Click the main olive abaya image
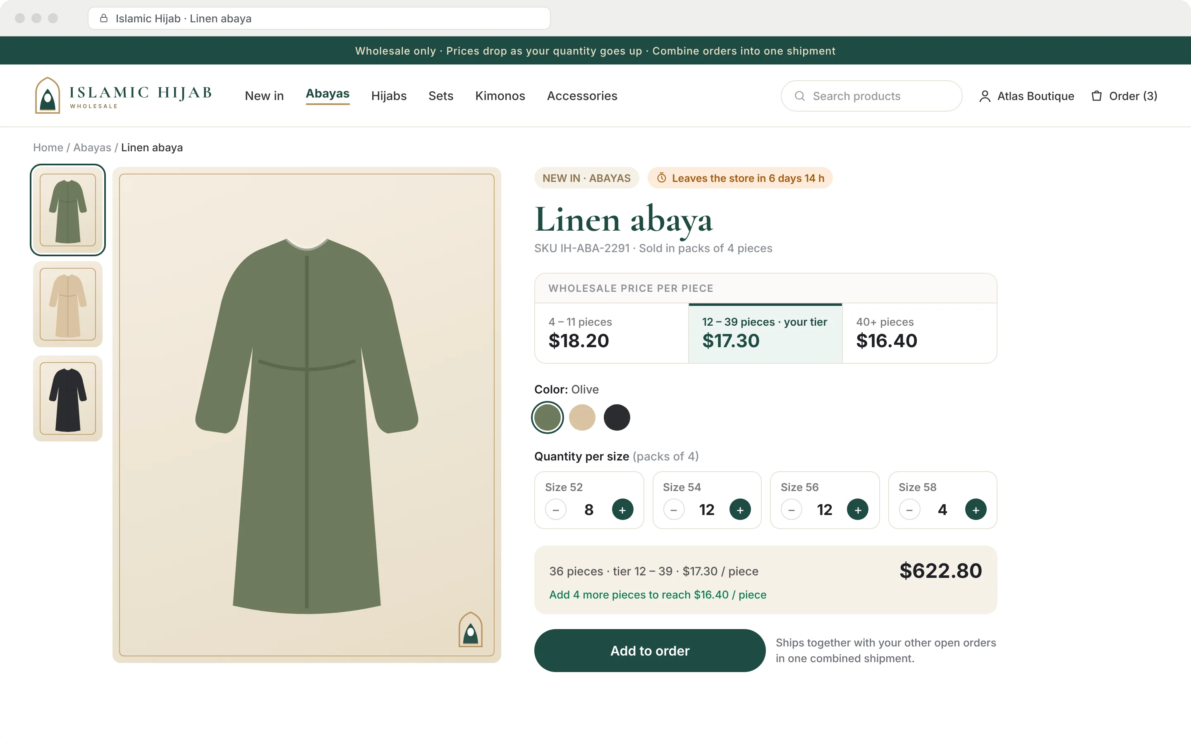 click(306, 415)
